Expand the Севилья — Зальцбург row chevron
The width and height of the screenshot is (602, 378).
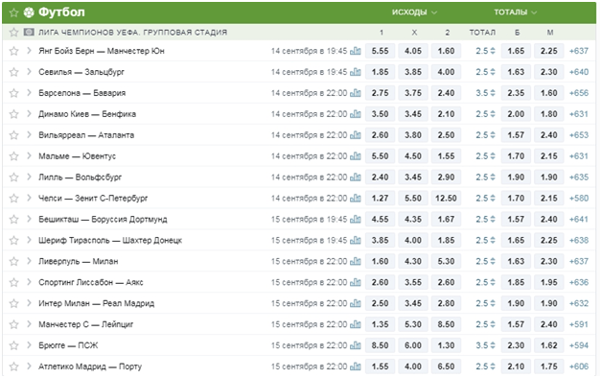(29, 72)
